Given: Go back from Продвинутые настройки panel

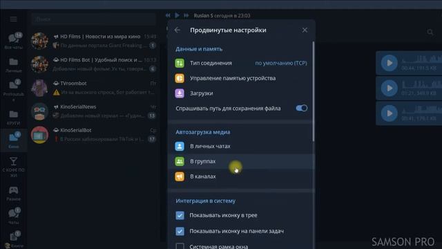Looking at the screenshot, I should coord(177,30).
